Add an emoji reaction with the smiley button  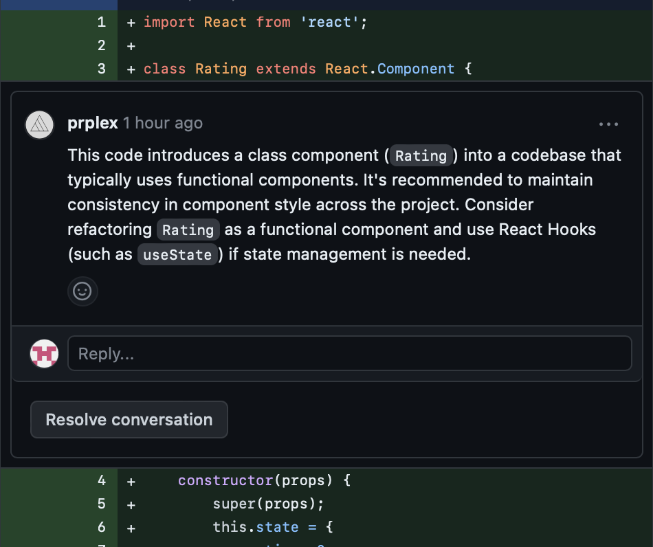82,291
